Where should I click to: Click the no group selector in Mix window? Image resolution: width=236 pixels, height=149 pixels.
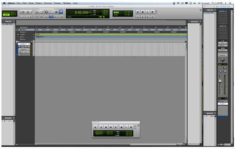tap(223, 55)
